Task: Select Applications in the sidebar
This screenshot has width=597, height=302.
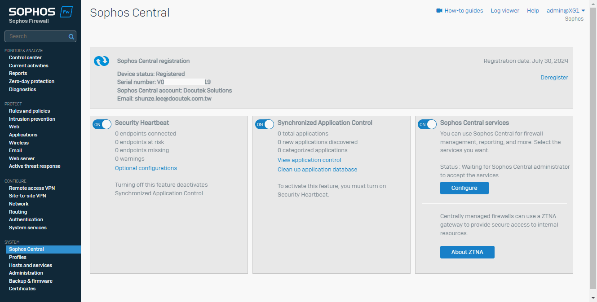Action: click(x=23, y=135)
